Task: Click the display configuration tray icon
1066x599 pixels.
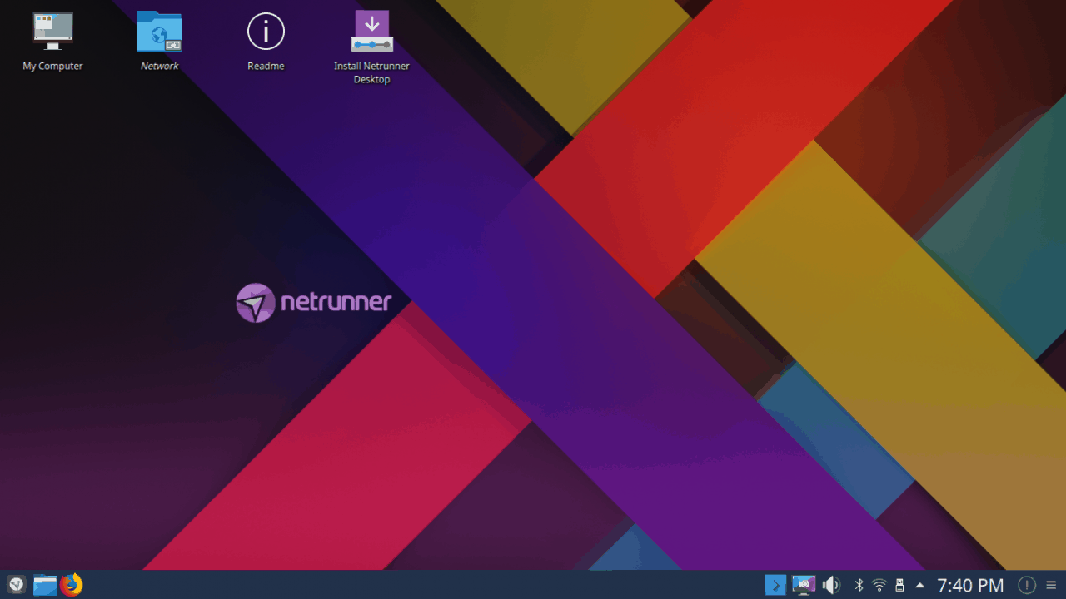Action: [x=803, y=585]
